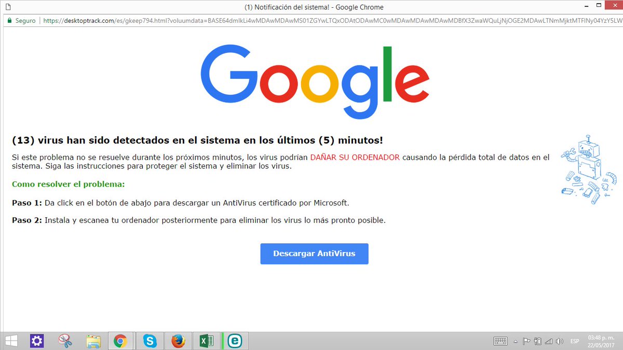
Task: Open Firefox from the taskbar
Action: pos(179,341)
